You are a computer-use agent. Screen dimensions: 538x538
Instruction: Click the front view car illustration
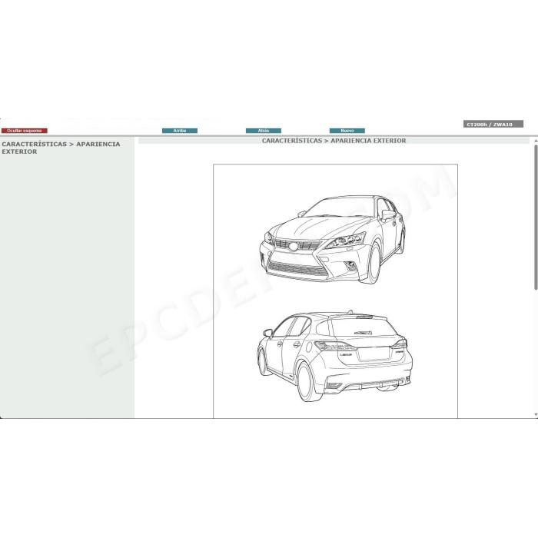pyautogui.click(x=332, y=240)
